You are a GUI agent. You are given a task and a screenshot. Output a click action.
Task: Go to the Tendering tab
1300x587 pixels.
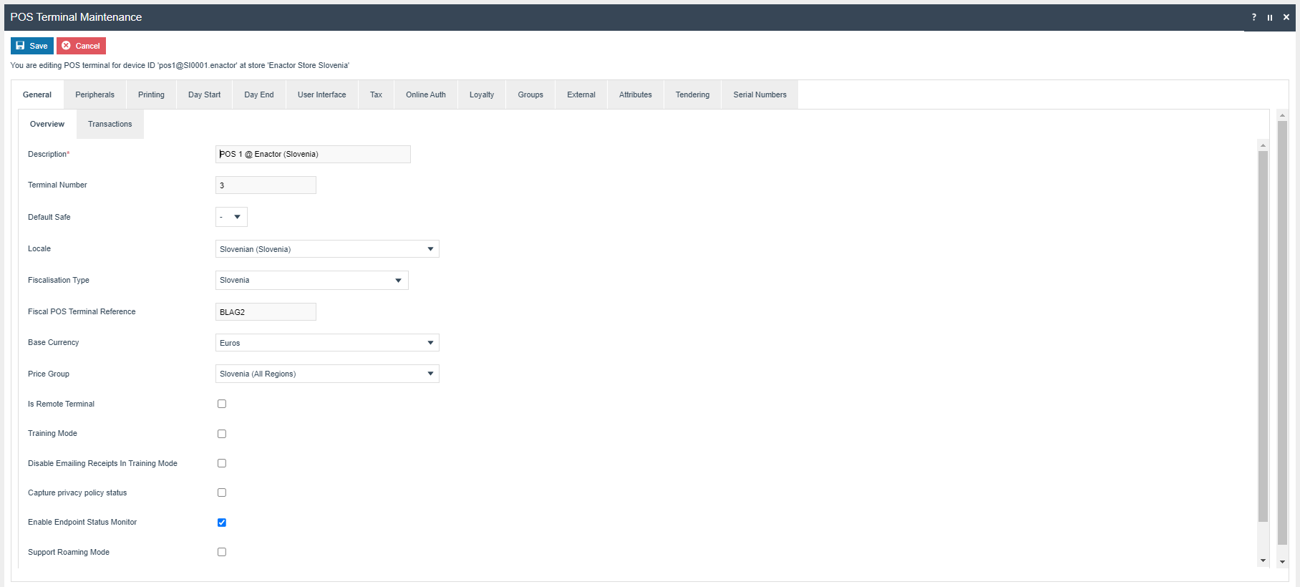[692, 94]
